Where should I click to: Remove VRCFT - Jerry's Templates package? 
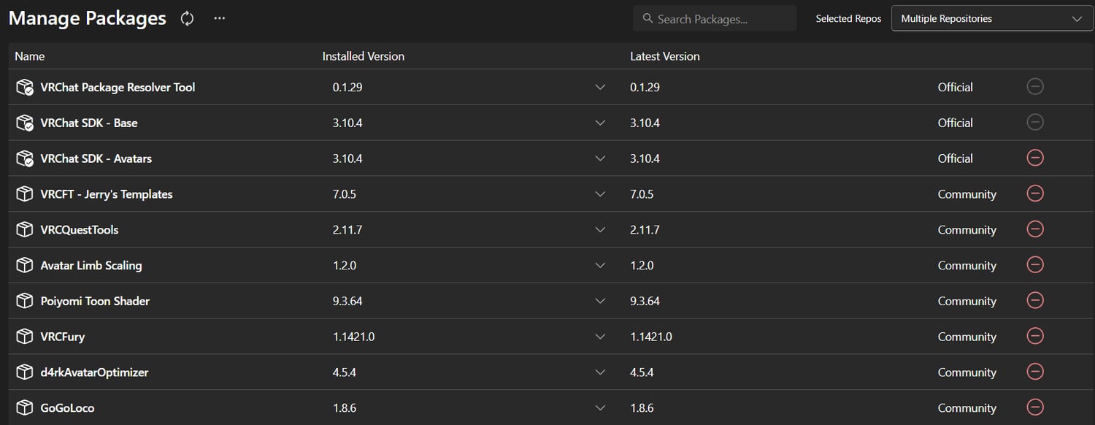tap(1035, 194)
